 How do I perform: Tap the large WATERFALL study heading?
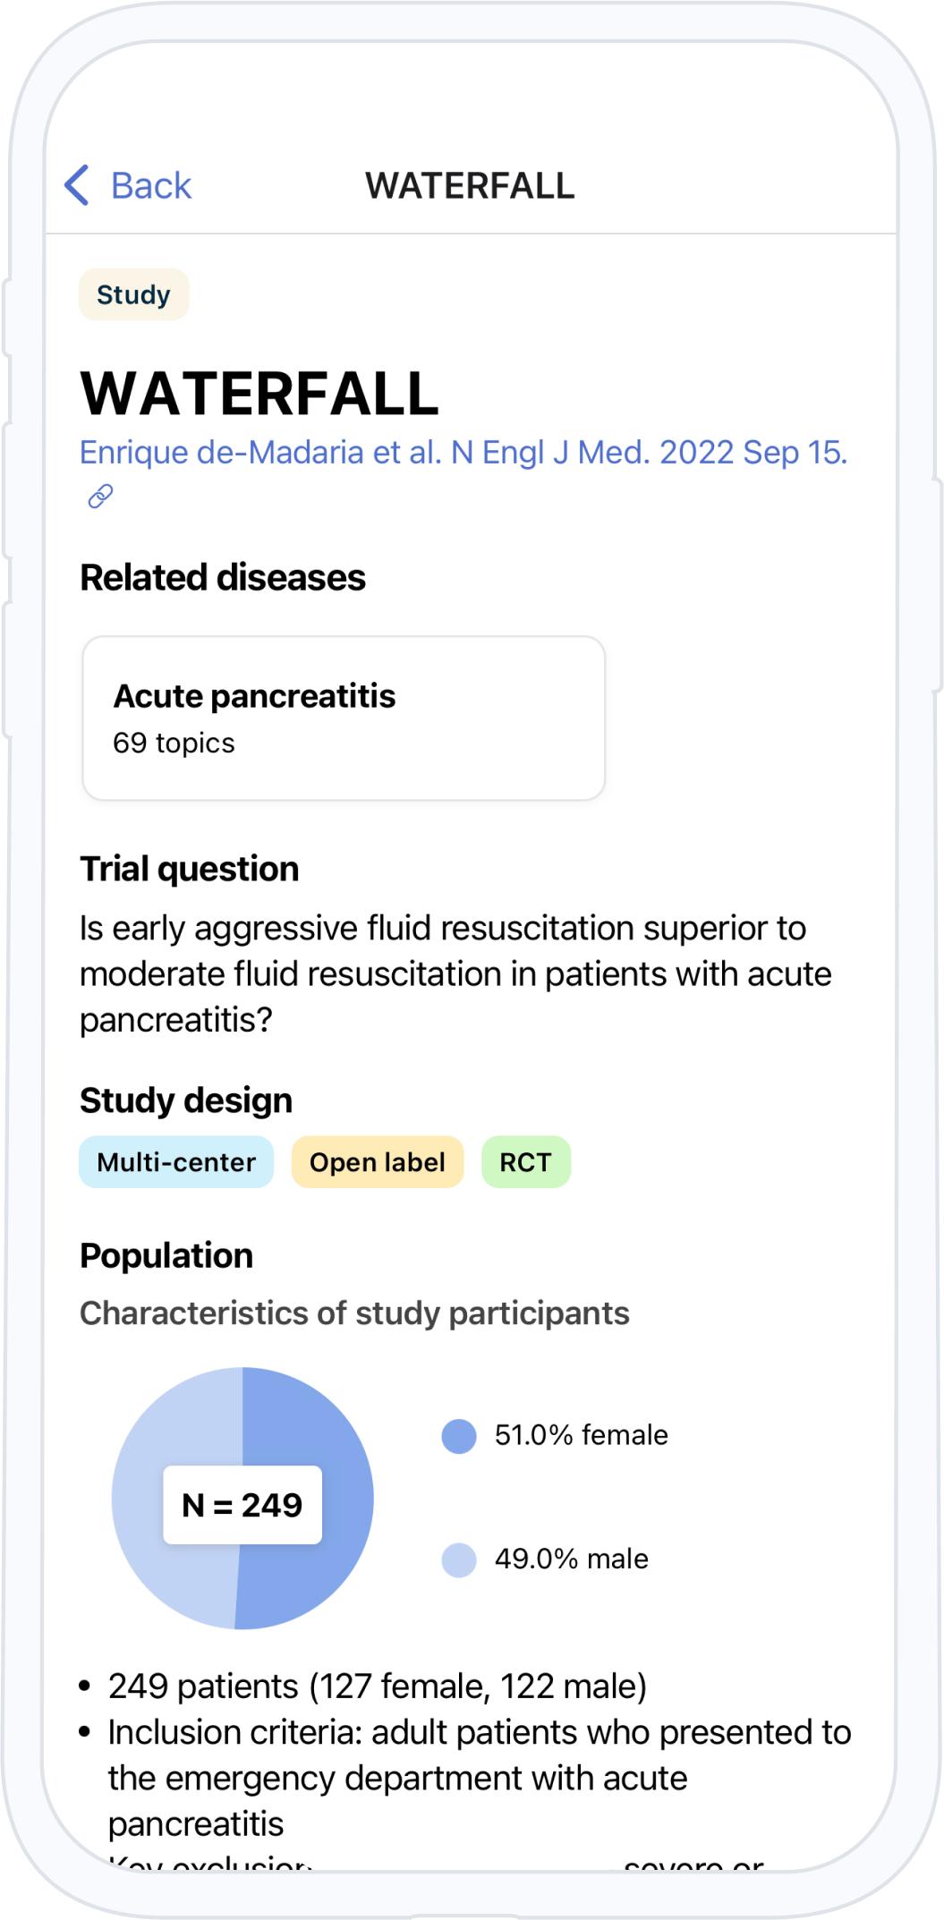click(x=259, y=394)
